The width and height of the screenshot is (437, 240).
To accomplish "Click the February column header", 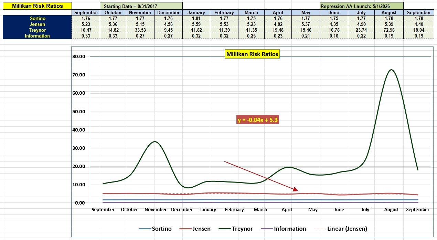I will 224,12.
